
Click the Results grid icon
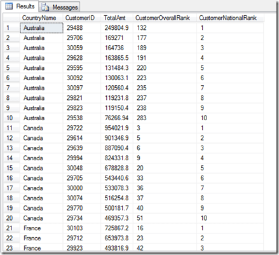[9, 6]
